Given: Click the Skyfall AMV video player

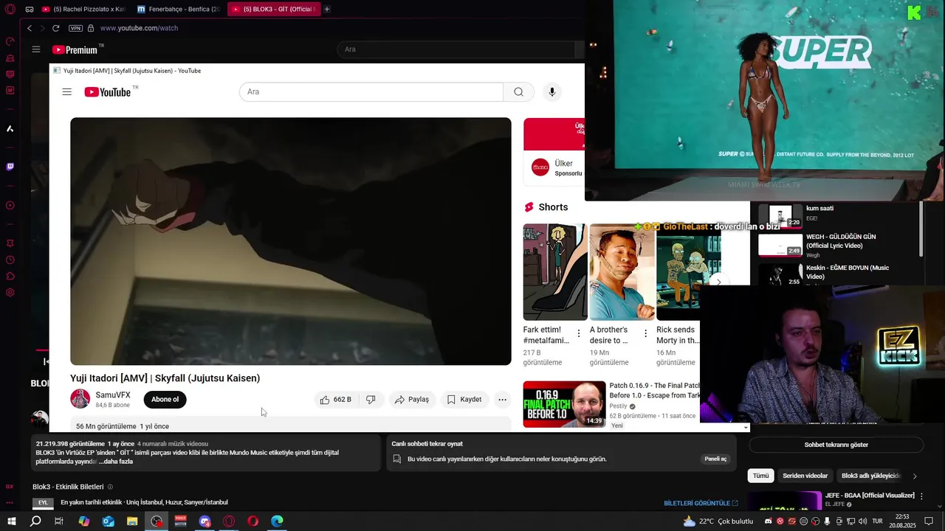Looking at the screenshot, I should (291, 241).
